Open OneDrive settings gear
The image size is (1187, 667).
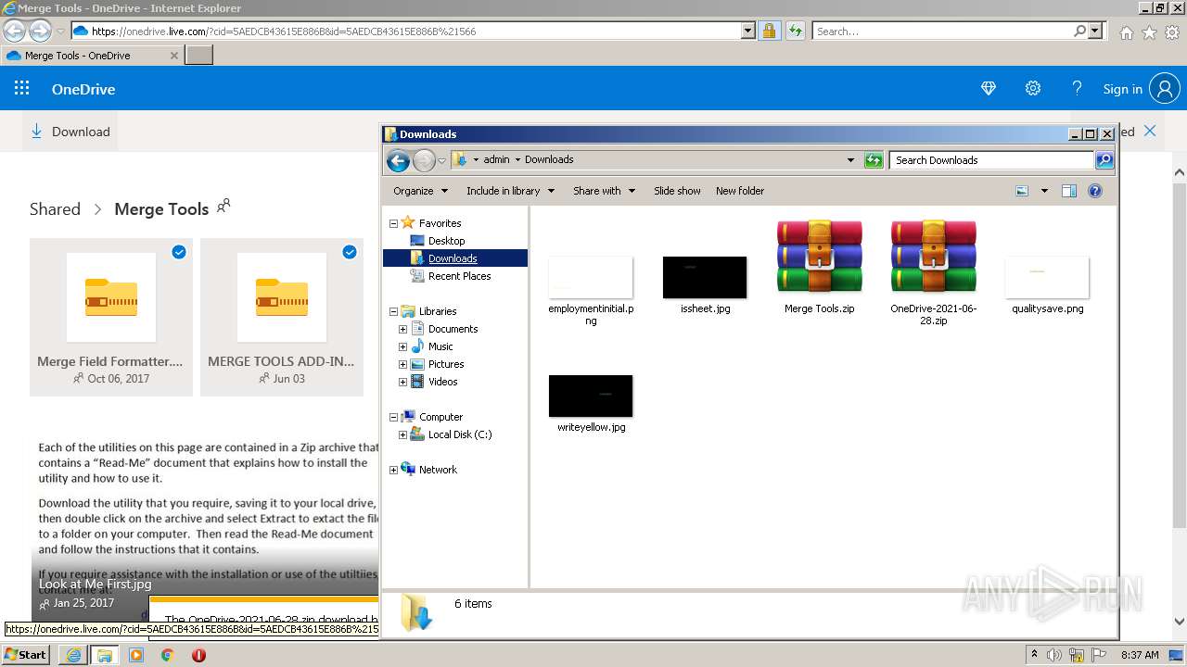coord(1033,89)
